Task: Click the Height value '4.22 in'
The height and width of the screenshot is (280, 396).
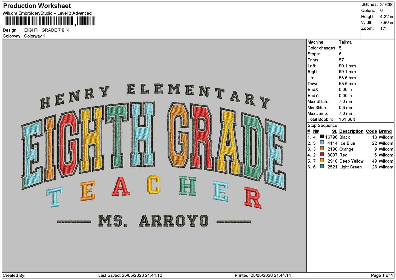Action: (x=386, y=17)
